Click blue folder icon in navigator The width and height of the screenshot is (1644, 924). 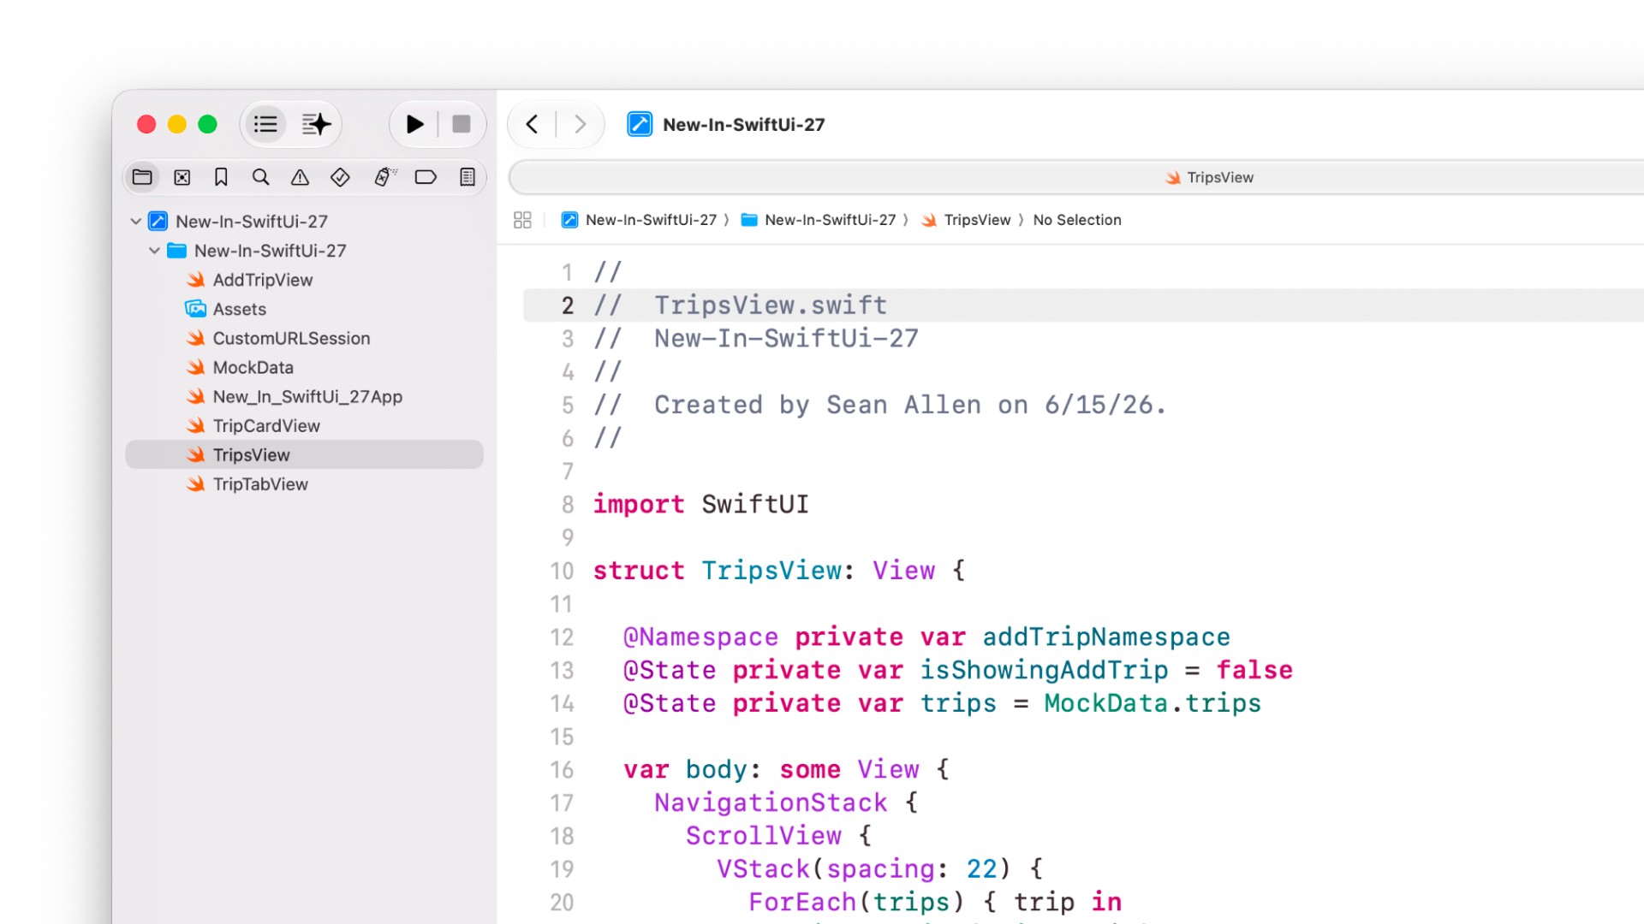[177, 251]
